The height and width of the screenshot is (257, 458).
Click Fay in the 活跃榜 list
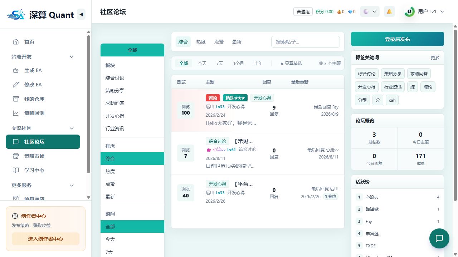(369, 222)
